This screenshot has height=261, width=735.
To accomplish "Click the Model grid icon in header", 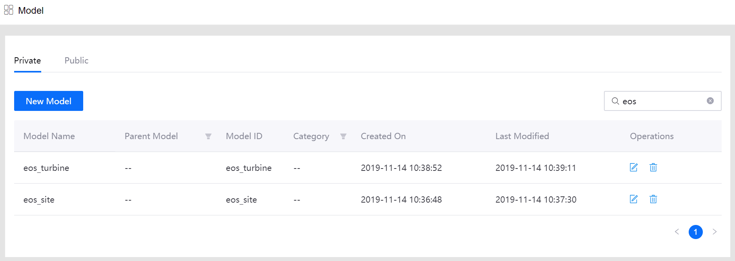I will (9, 10).
